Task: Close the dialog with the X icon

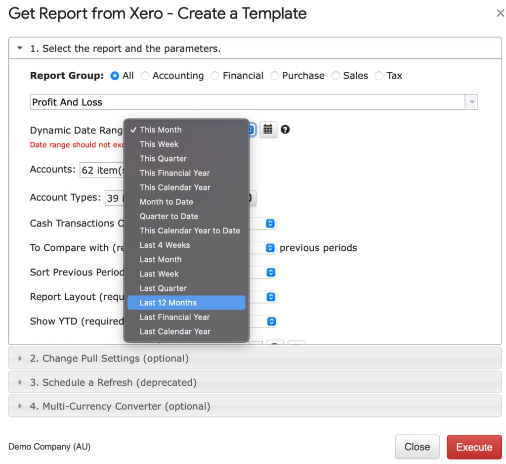Action: [500, 13]
